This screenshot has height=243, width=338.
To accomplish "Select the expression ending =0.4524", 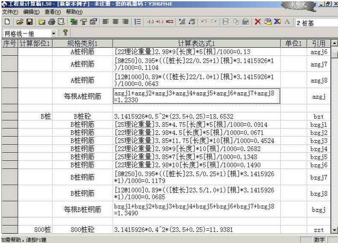I will point(196,141).
